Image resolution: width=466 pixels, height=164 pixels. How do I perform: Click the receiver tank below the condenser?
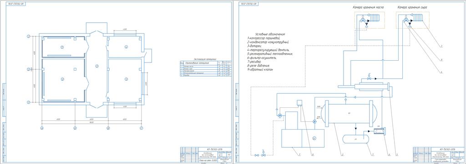355,140
